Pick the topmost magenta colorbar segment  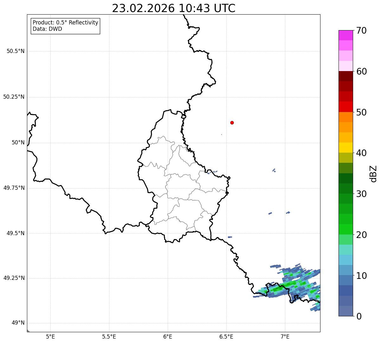pyautogui.click(x=345, y=35)
